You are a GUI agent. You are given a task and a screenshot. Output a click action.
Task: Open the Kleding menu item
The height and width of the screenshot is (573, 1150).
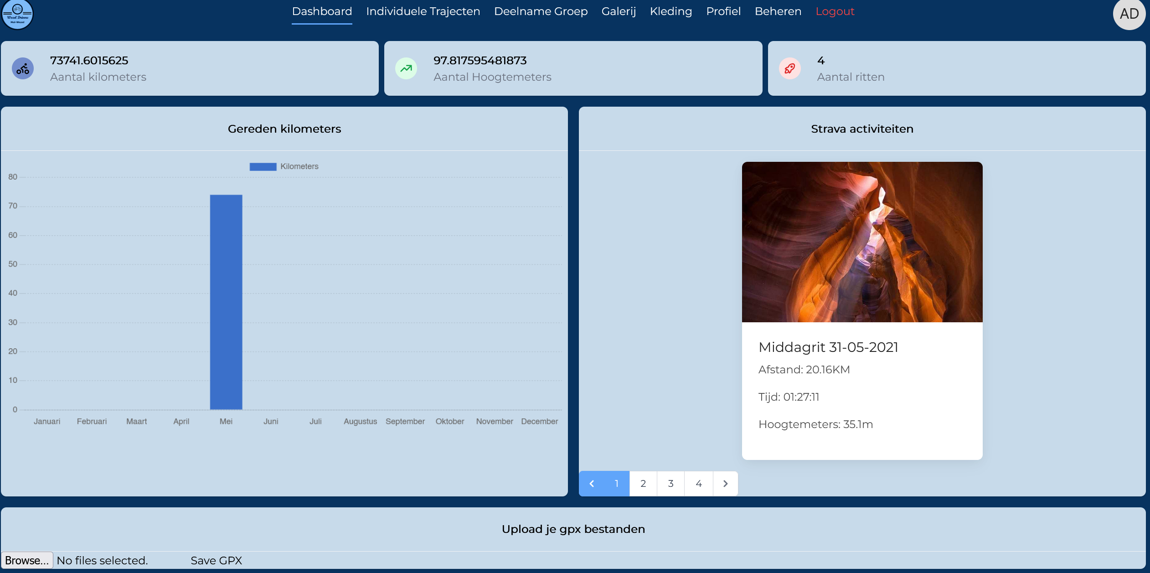pyautogui.click(x=670, y=11)
